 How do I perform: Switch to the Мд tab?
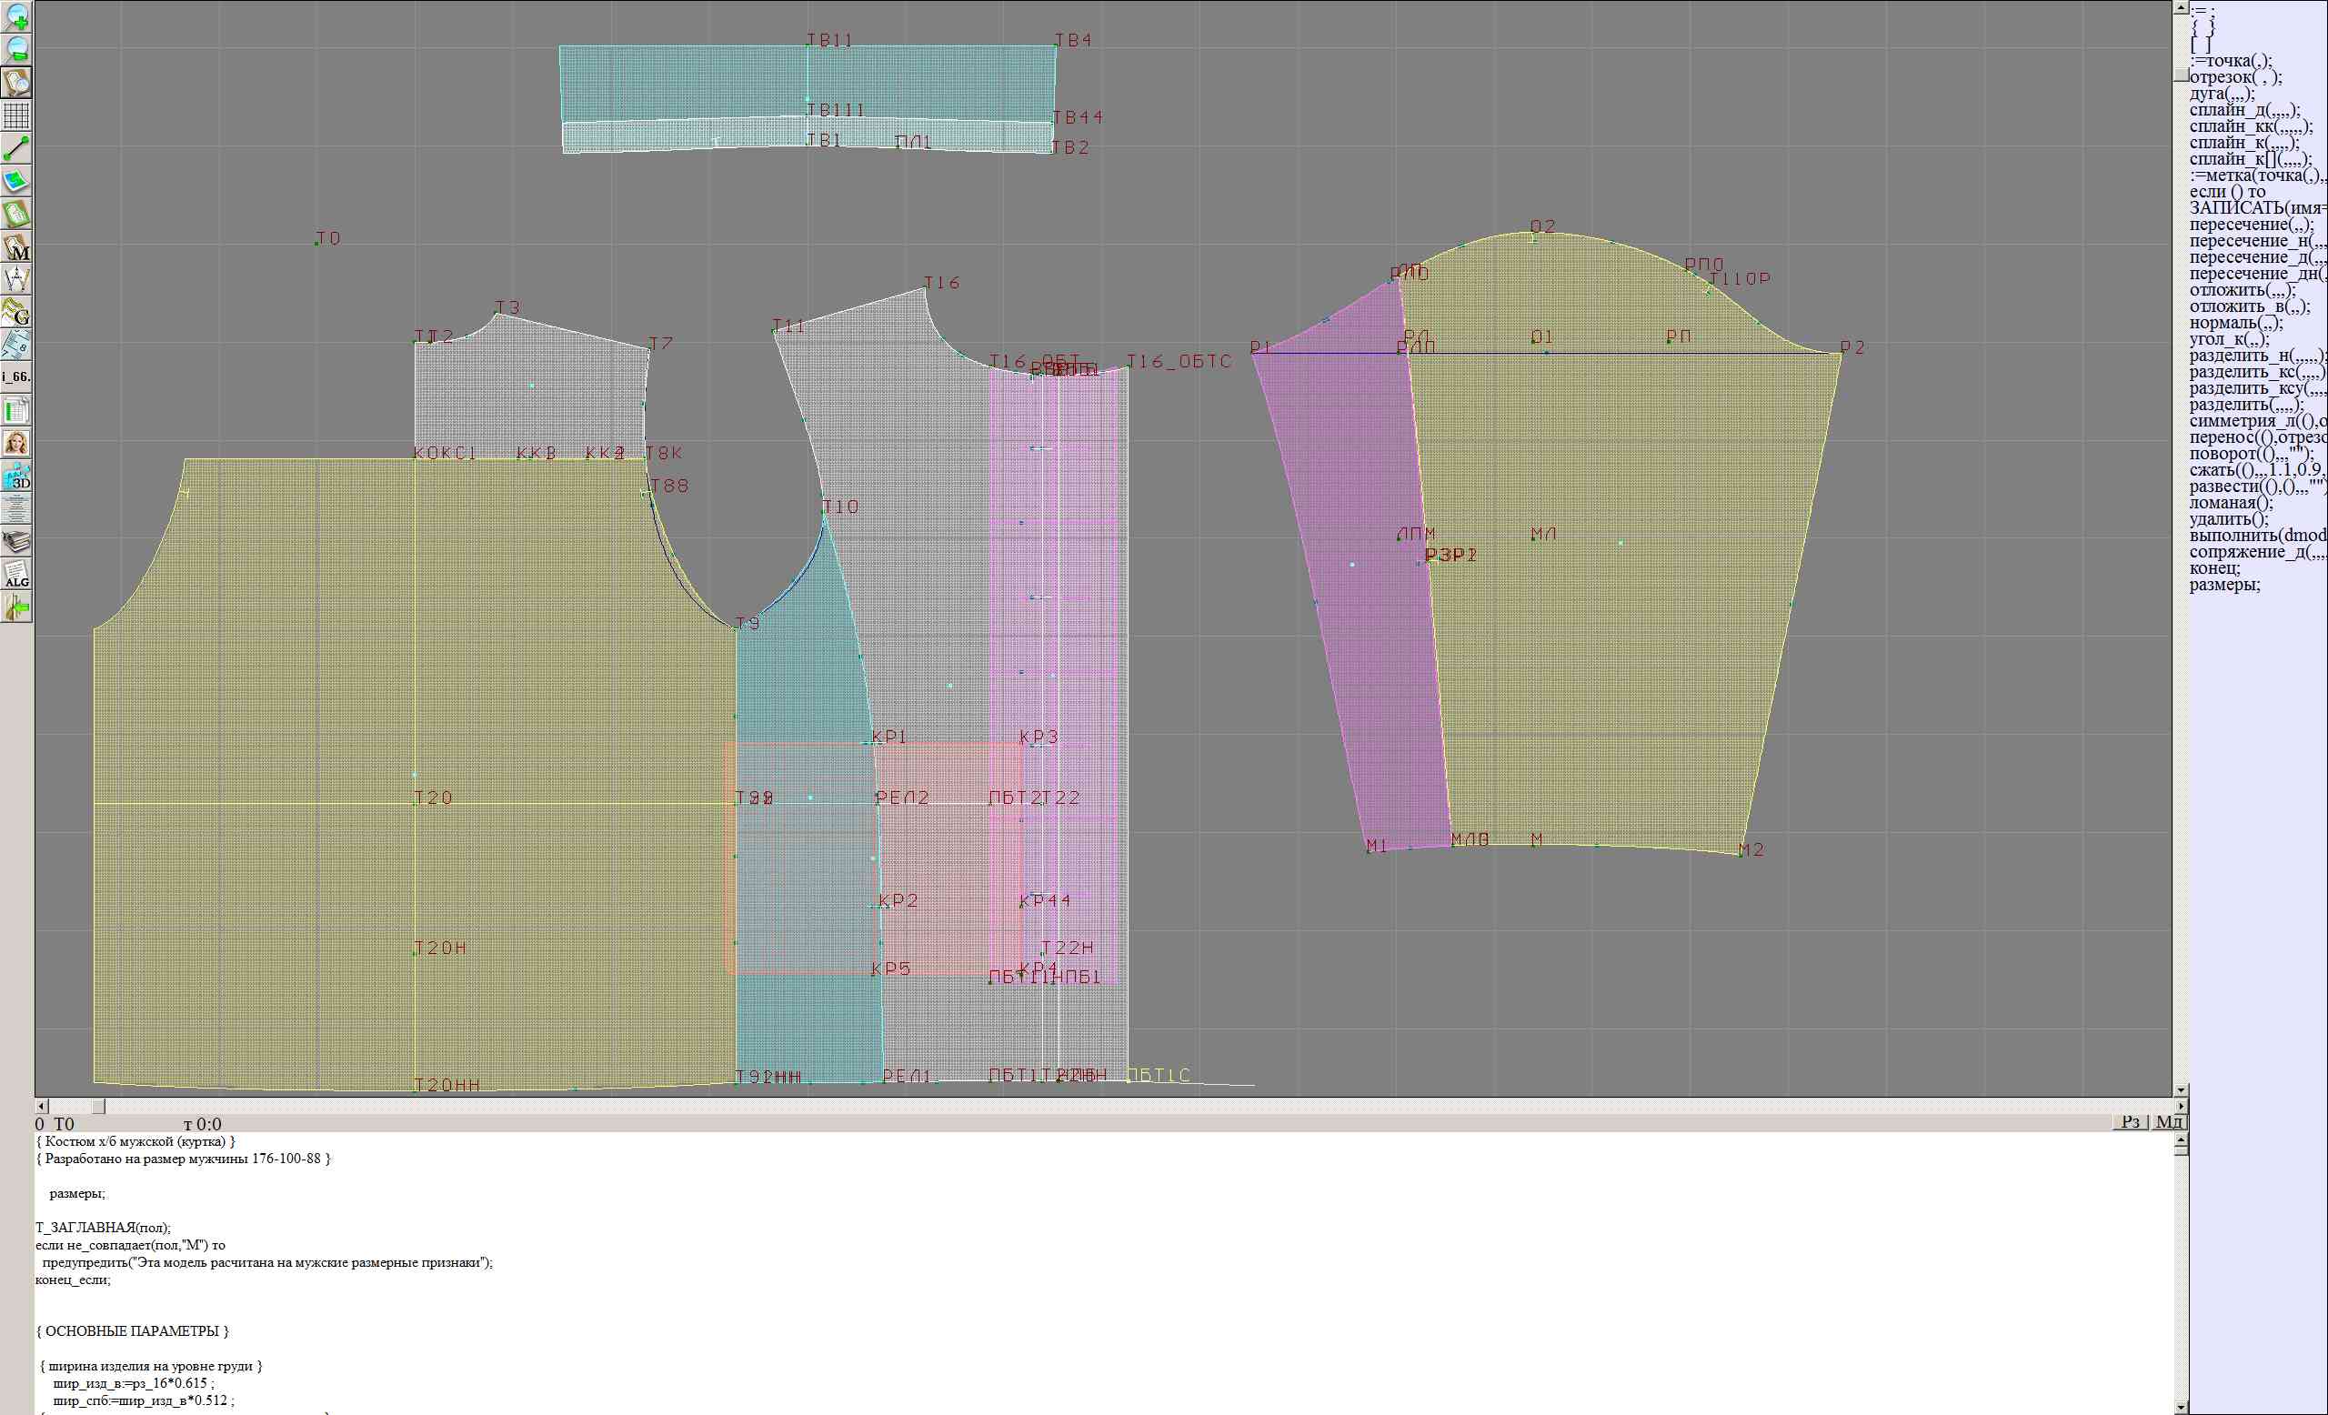(2168, 1121)
